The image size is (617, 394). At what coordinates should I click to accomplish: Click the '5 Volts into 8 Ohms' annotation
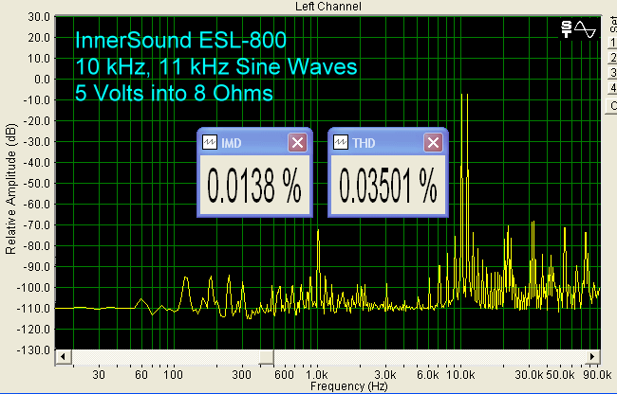pos(174,93)
